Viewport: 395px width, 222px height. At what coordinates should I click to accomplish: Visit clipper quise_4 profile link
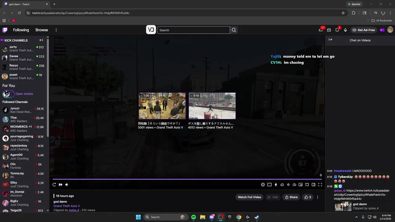(74, 210)
